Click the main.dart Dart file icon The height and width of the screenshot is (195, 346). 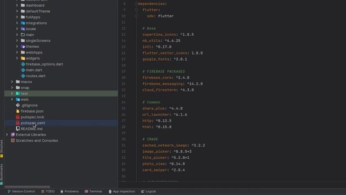click(23, 70)
